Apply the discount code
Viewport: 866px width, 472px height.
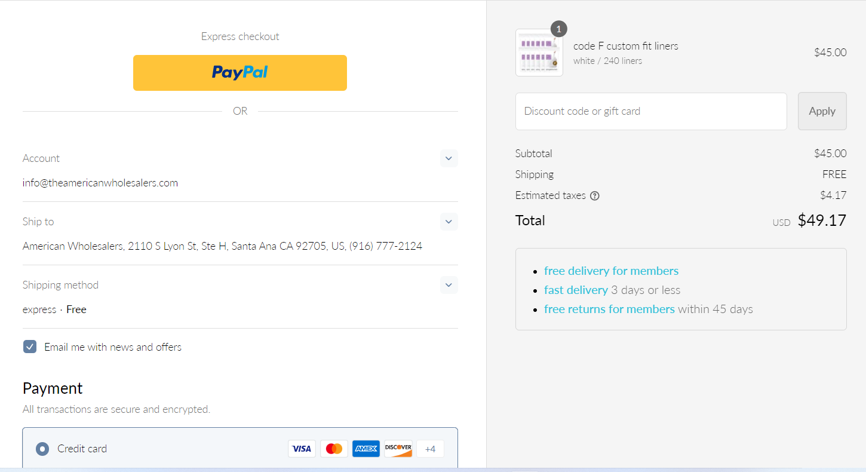822,111
